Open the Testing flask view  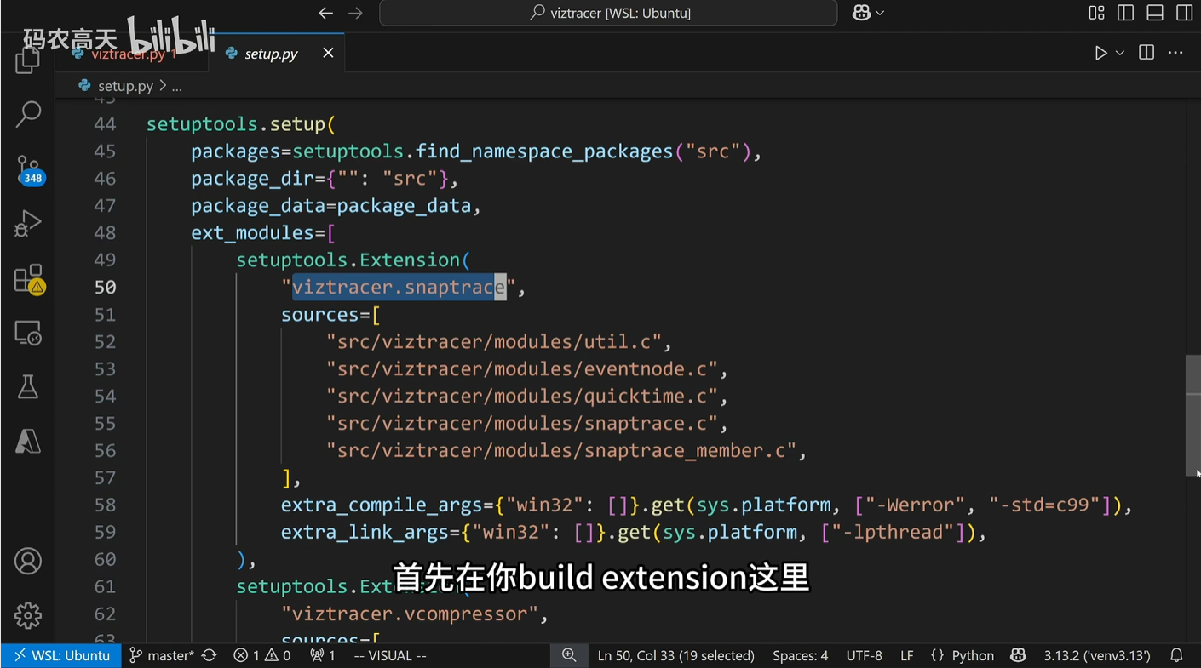(28, 387)
